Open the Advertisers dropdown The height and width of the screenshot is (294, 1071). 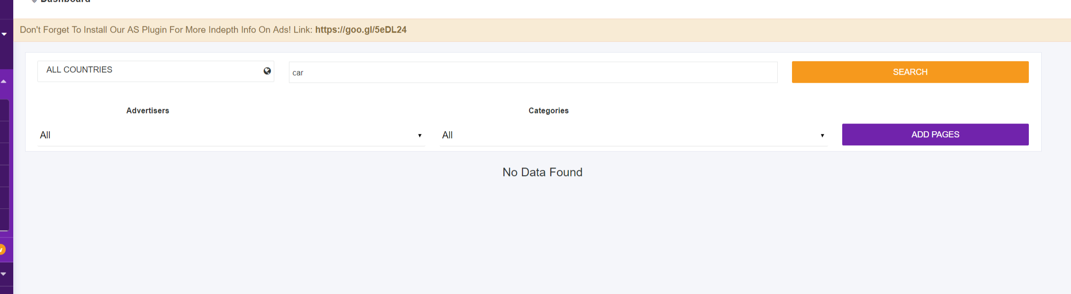click(231, 135)
